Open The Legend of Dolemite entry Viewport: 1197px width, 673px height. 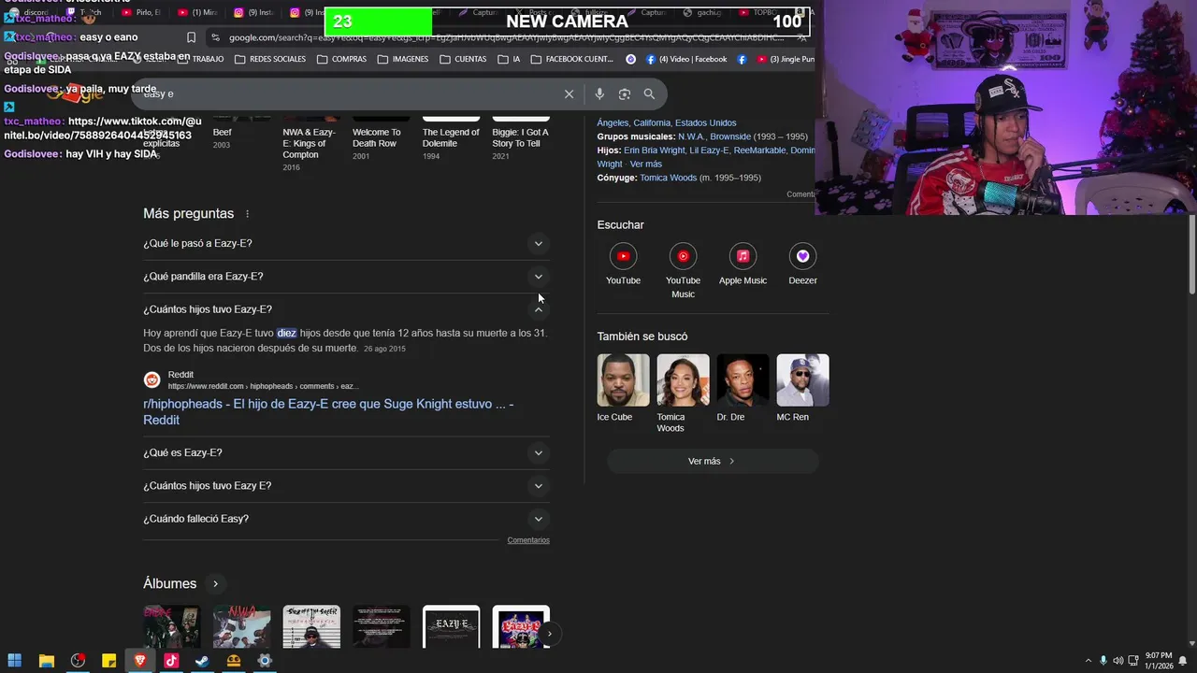(451, 138)
